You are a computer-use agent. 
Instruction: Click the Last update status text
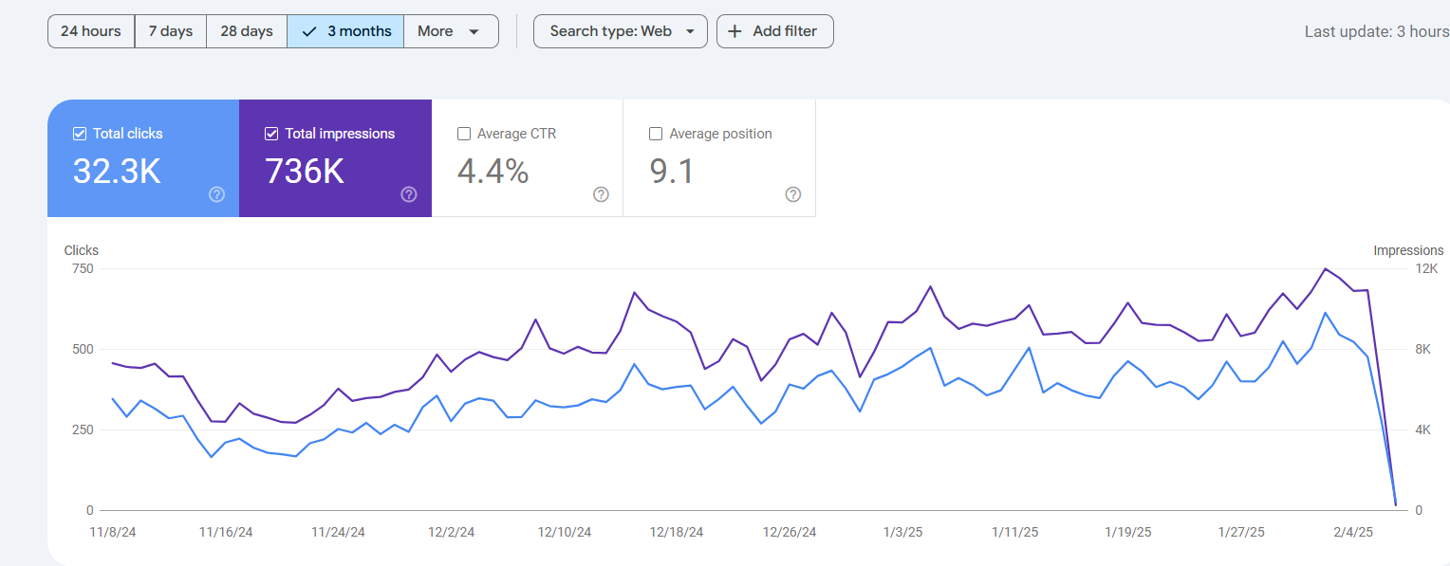1376,31
